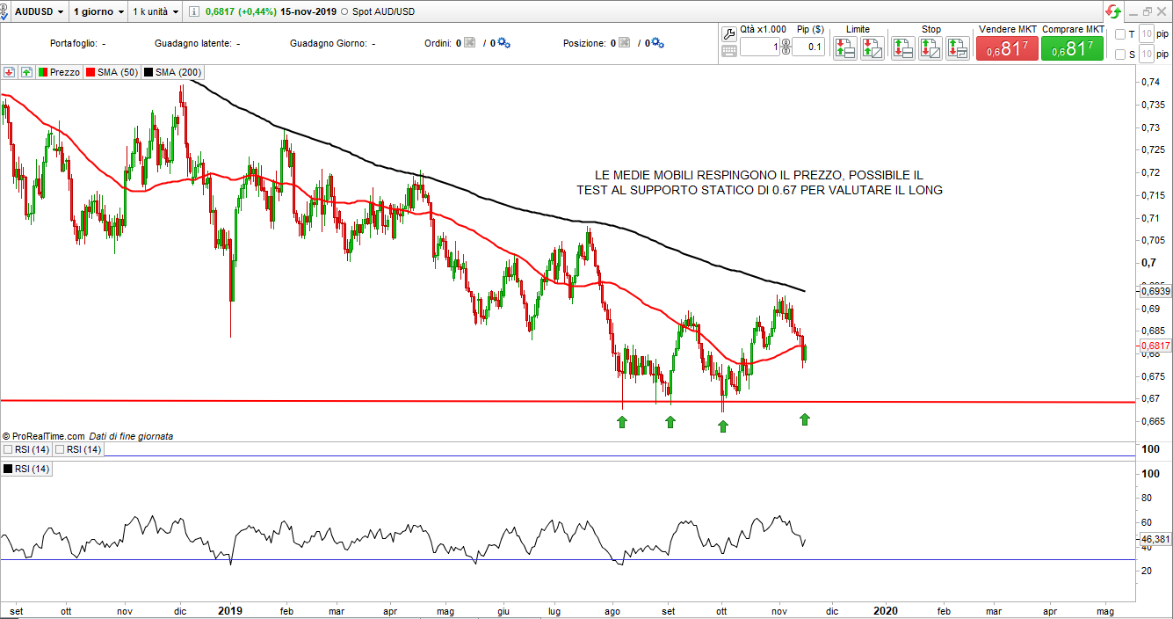
Task: Click the red down-arrow icon left of Prezzo
Action: (x=10, y=72)
